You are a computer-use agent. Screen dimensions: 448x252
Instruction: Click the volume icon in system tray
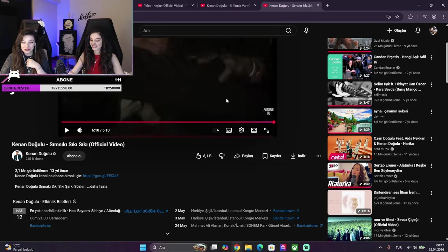415,247
